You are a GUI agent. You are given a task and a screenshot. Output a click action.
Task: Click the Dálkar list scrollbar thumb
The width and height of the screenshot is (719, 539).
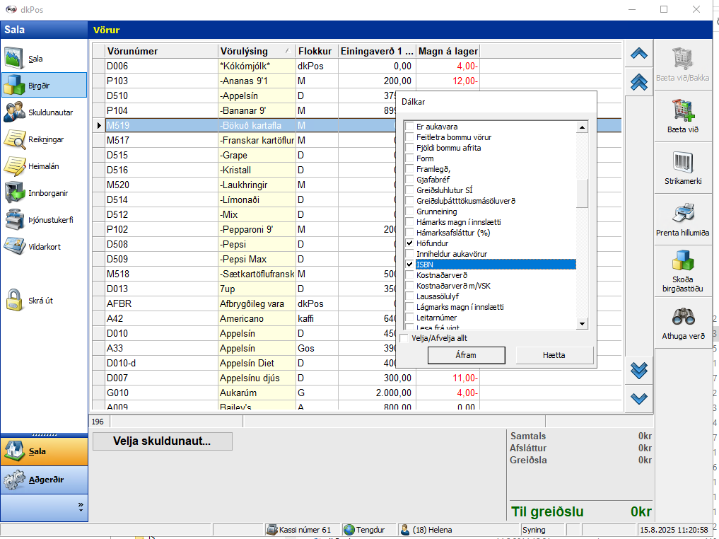(583, 193)
